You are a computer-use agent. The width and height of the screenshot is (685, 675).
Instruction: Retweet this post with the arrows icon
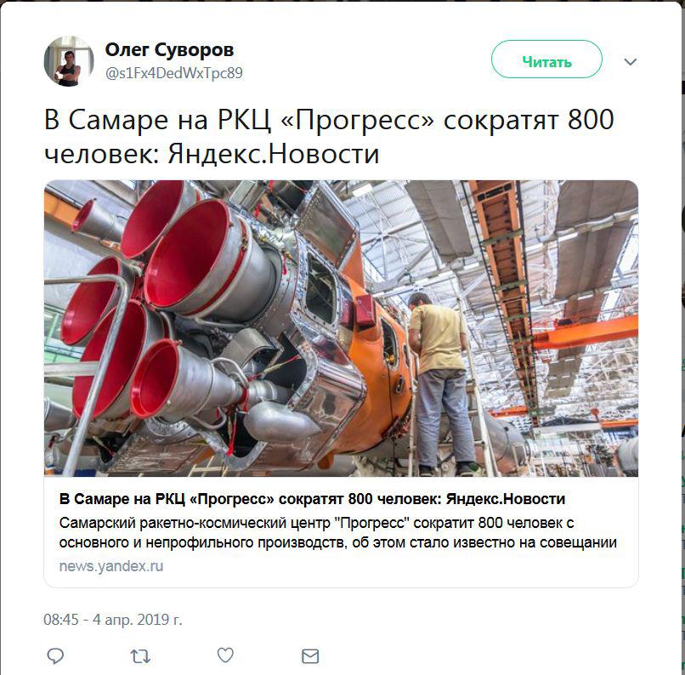(140, 656)
